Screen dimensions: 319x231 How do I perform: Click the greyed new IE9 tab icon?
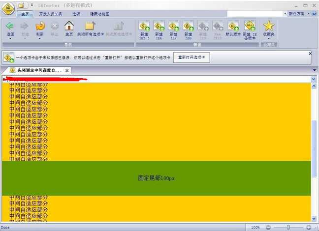click(x=203, y=26)
